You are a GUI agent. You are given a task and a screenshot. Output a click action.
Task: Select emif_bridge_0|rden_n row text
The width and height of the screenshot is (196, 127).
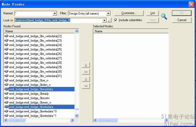[x=30, y=85]
